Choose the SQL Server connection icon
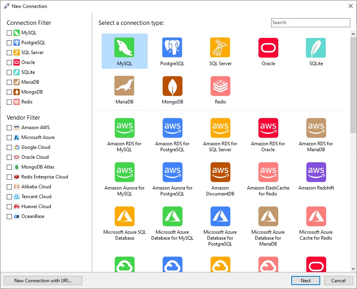This screenshot has width=357, height=289. point(220,48)
